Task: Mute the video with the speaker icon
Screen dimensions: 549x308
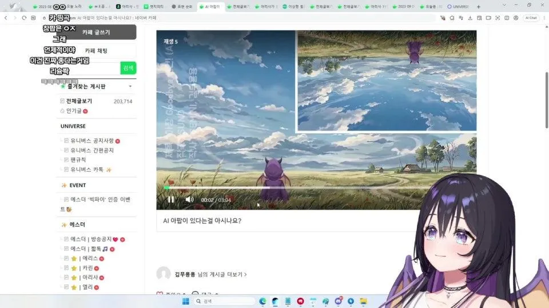Action: (x=189, y=200)
